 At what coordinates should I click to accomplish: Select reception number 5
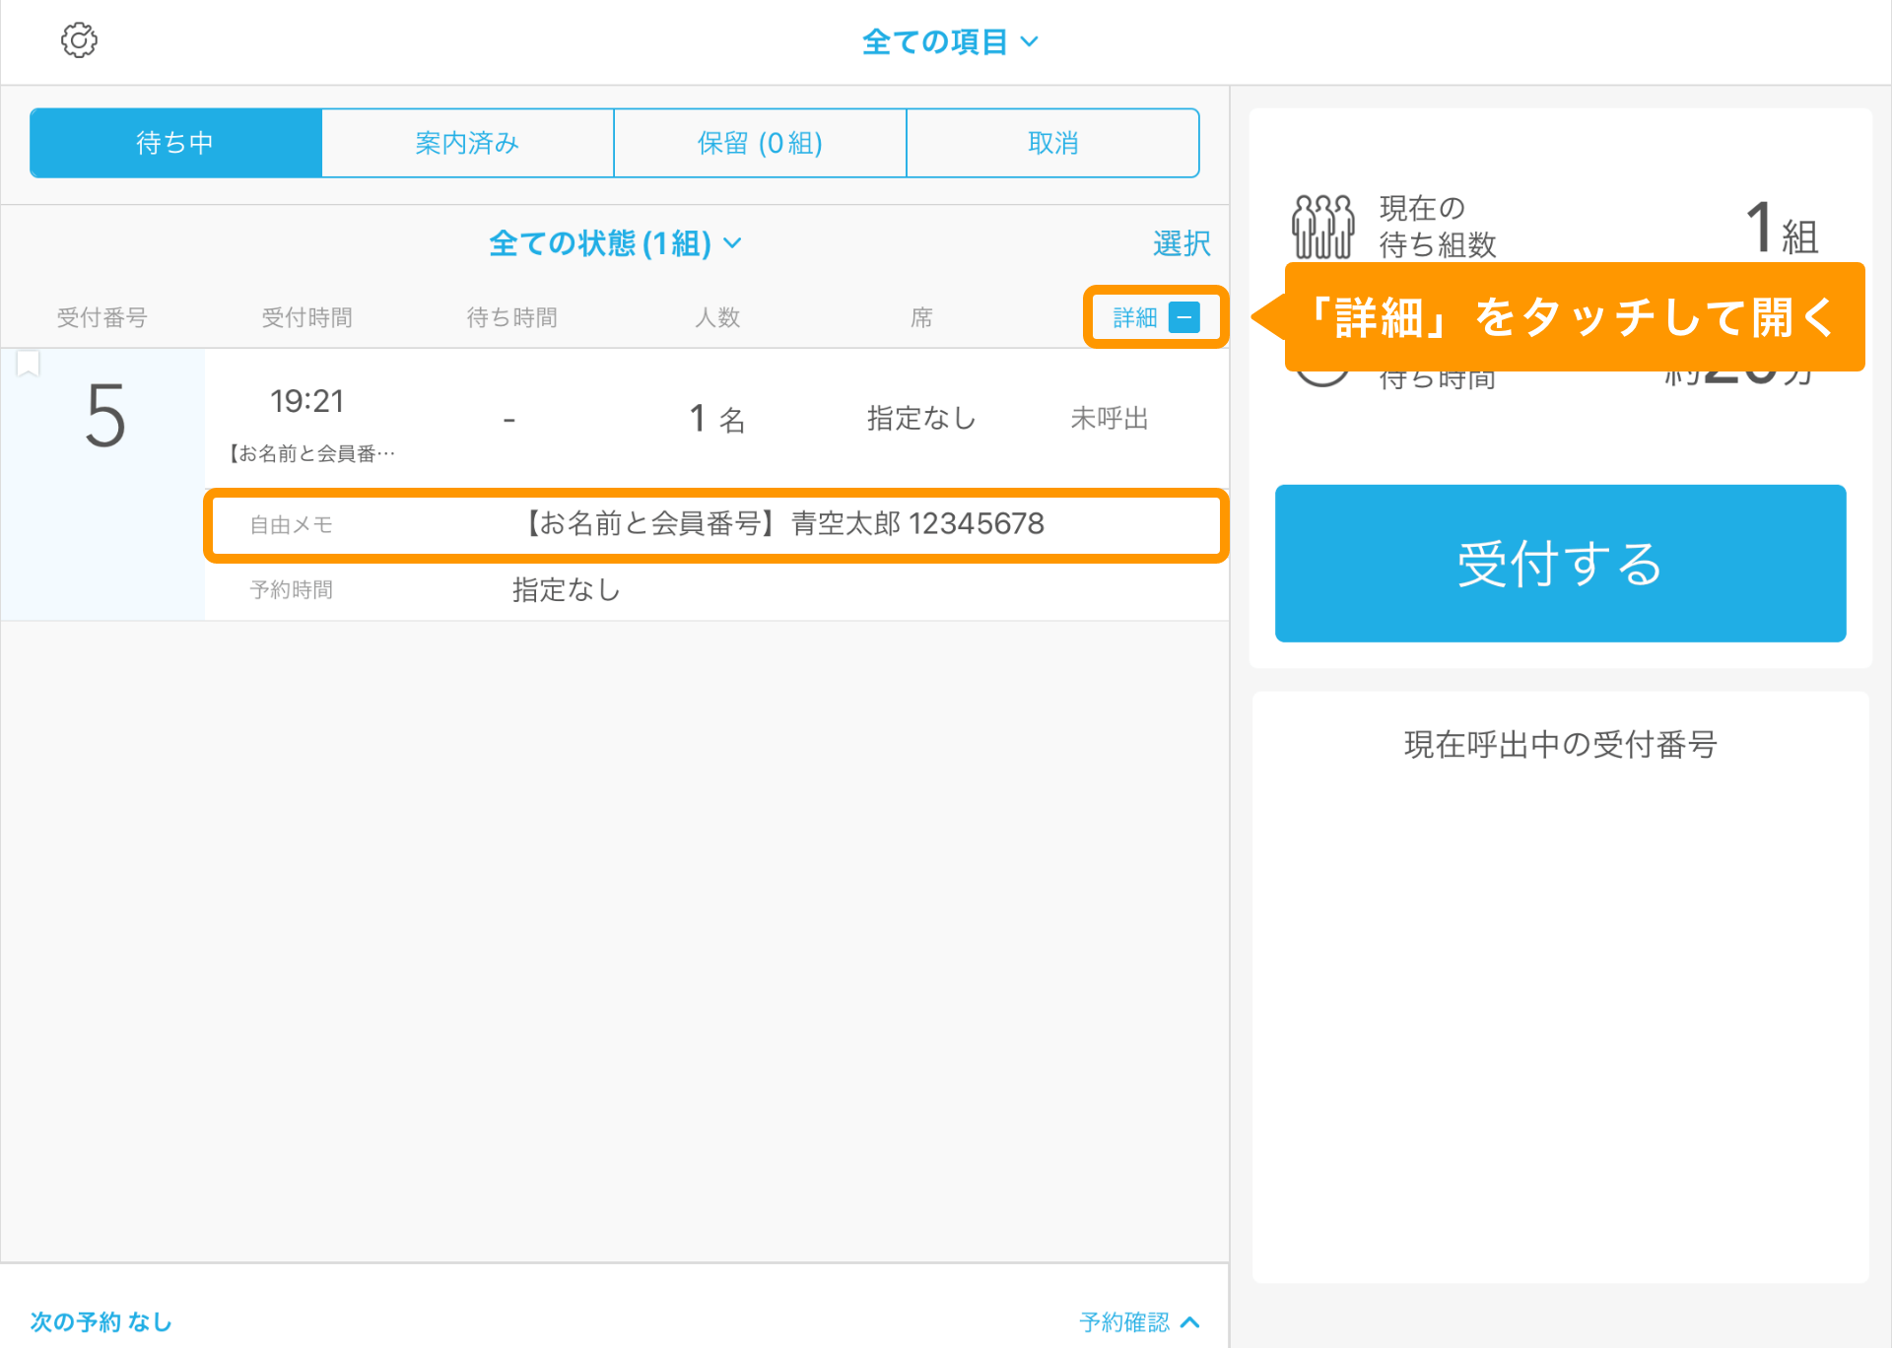(x=105, y=417)
